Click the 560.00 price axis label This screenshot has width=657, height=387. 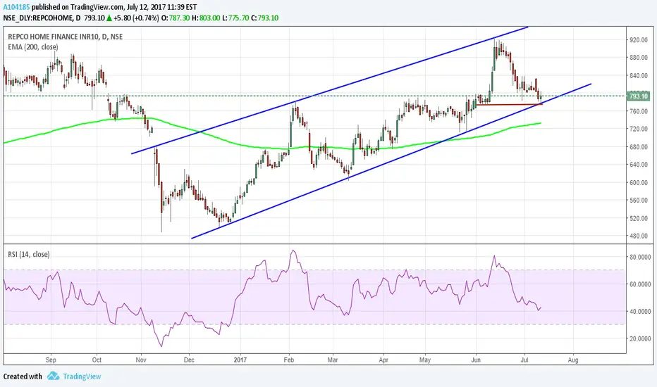(x=639, y=200)
